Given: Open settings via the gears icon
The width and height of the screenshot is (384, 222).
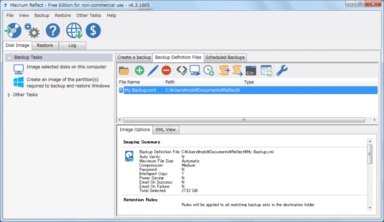Looking at the screenshot, I should pos(32,31).
